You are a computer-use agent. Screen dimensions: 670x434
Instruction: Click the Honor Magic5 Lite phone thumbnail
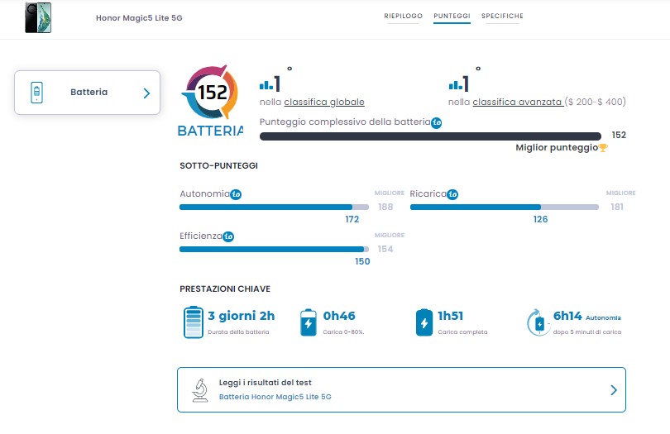coord(38,17)
